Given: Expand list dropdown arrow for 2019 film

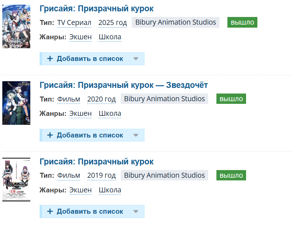Looking at the screenshot, I should 136,212.
